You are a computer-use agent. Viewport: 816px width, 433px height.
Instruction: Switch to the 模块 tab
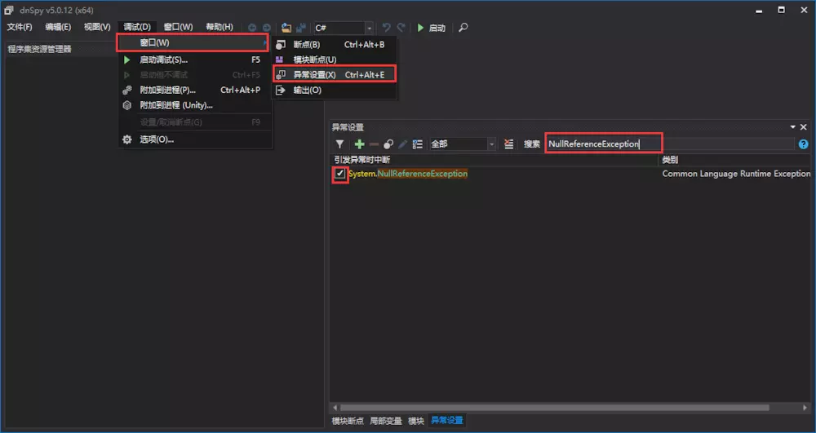click(416, 421)
